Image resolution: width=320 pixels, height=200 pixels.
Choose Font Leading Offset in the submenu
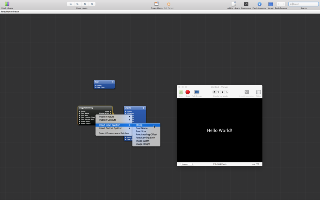pos(146,134)
